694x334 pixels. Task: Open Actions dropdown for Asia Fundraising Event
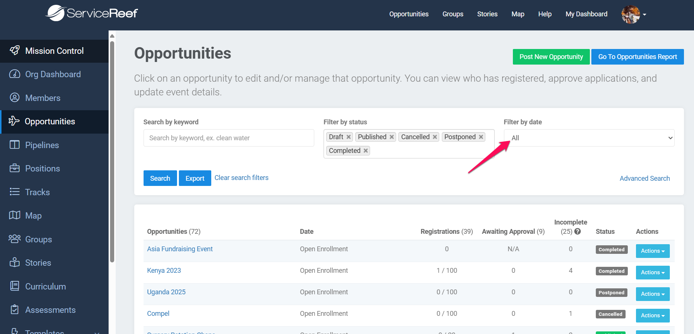[653, 251]
